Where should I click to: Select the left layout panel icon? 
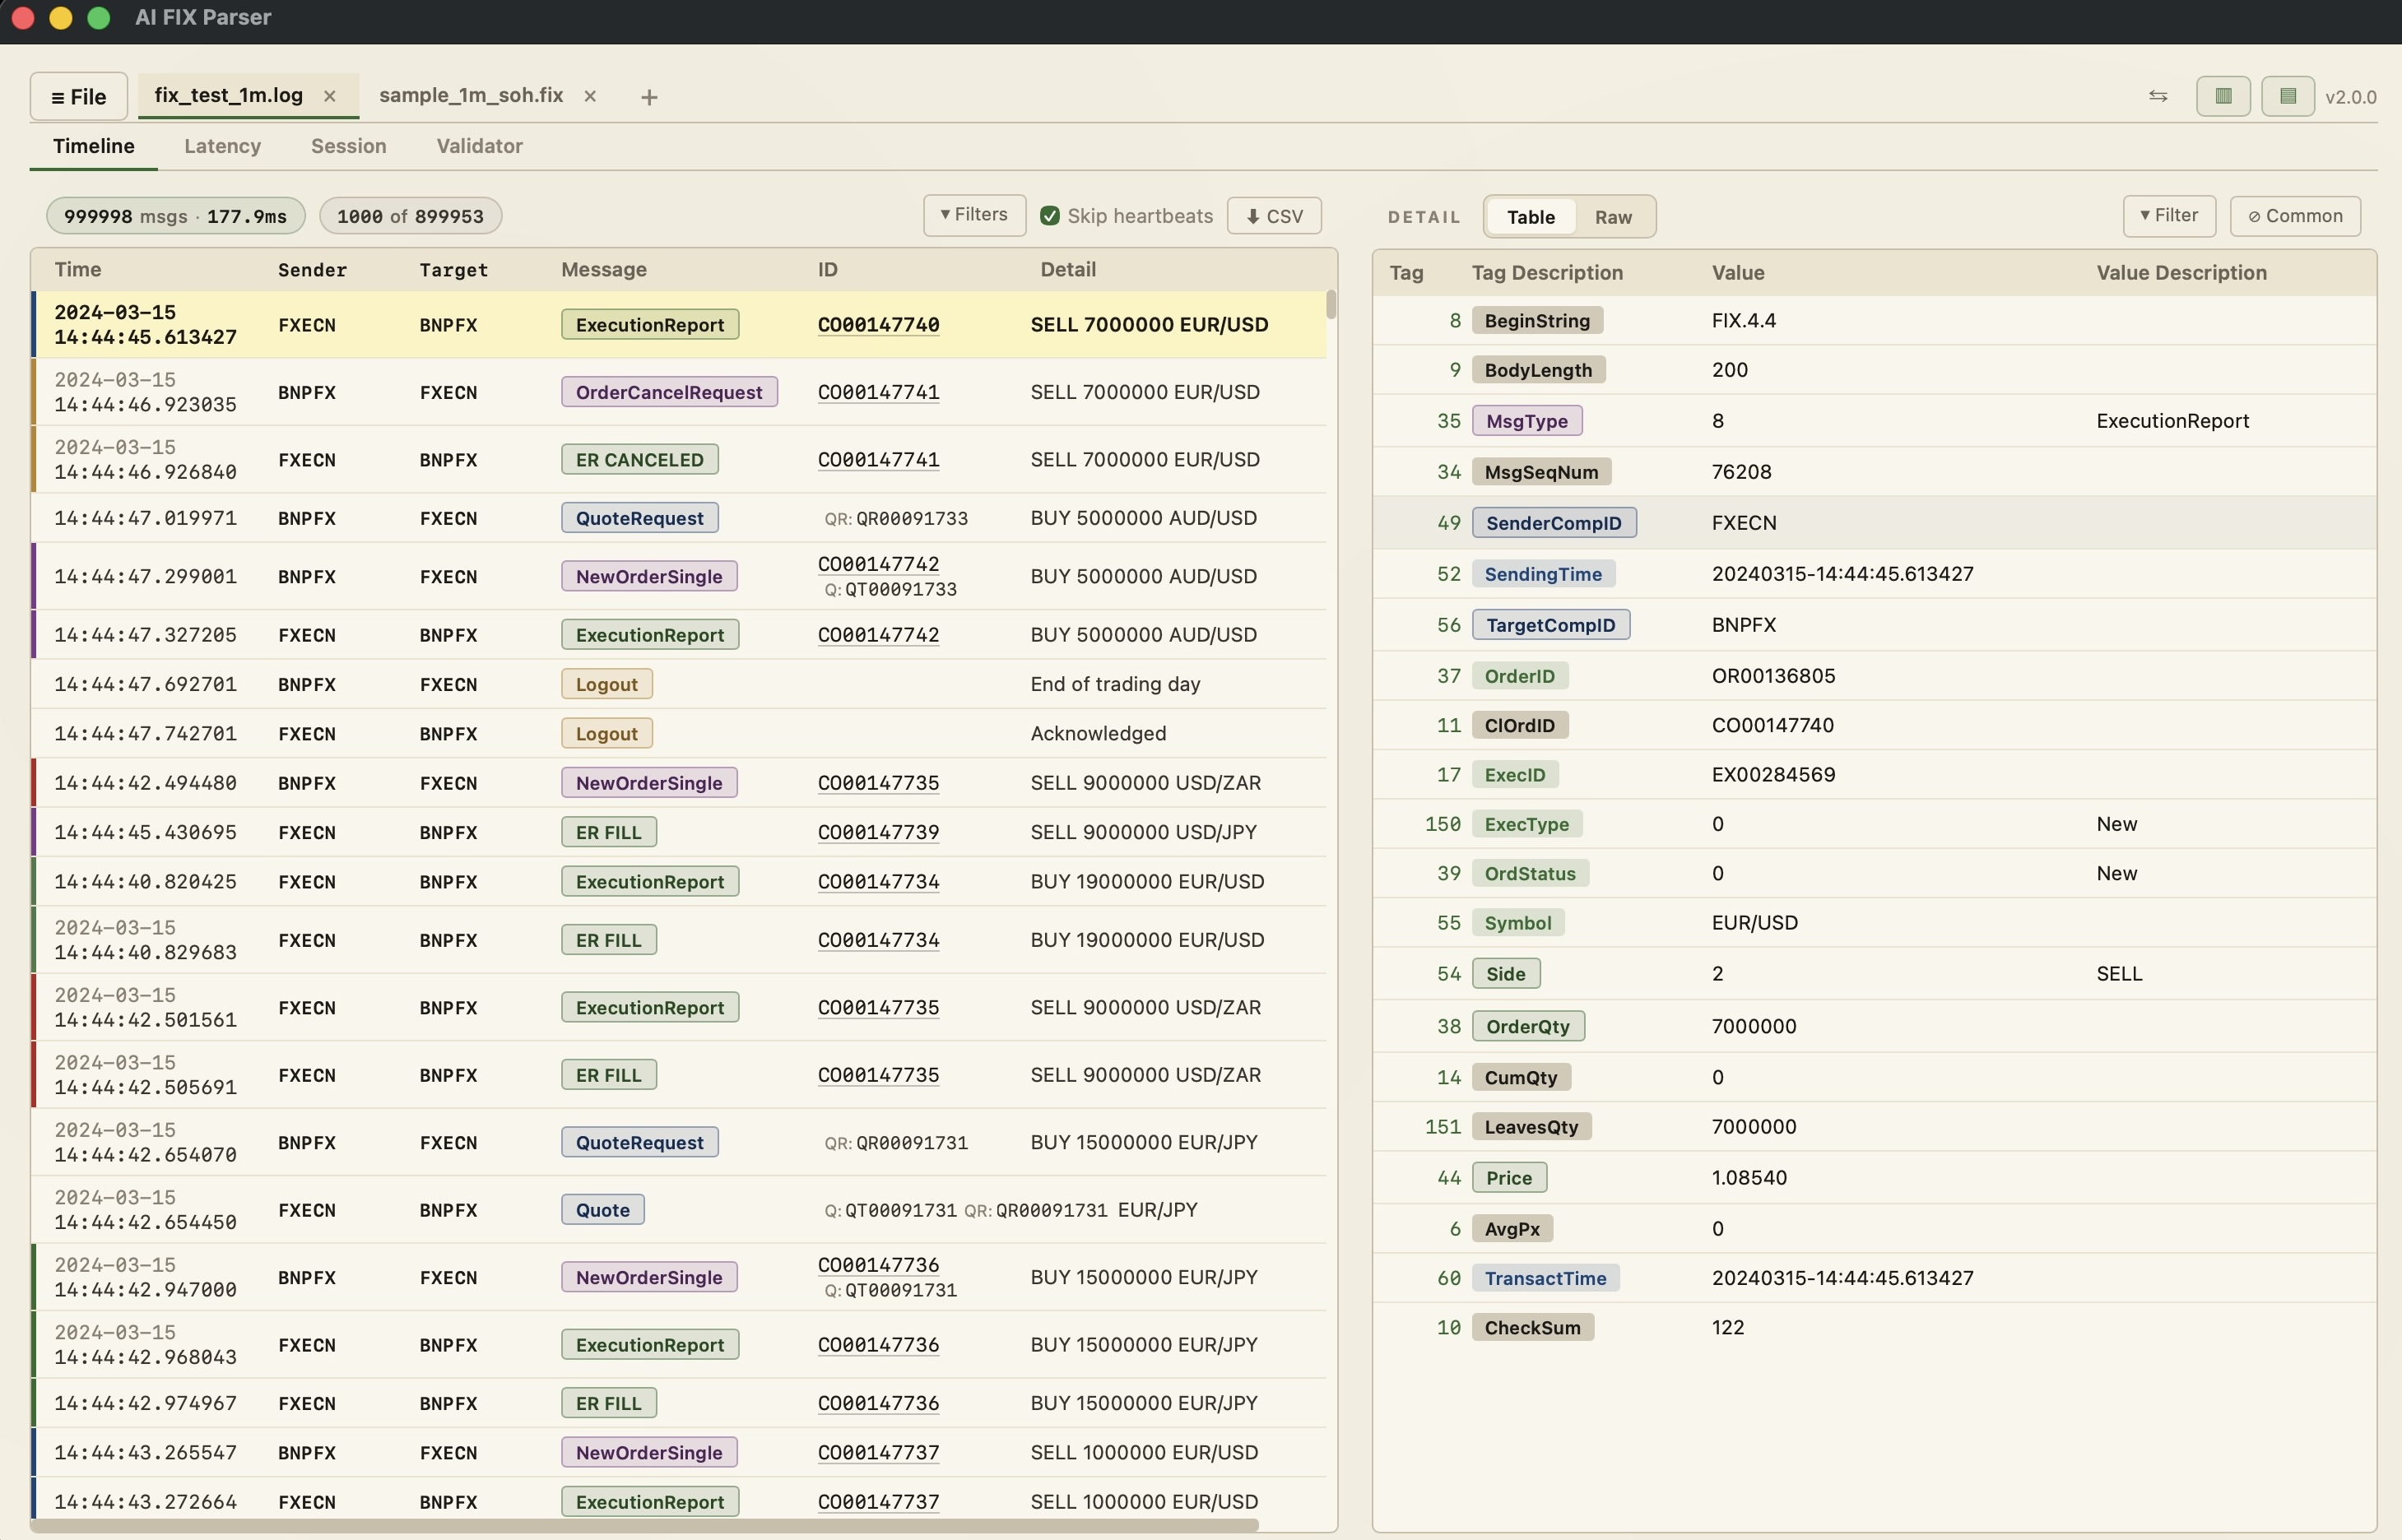[2223, 96]
